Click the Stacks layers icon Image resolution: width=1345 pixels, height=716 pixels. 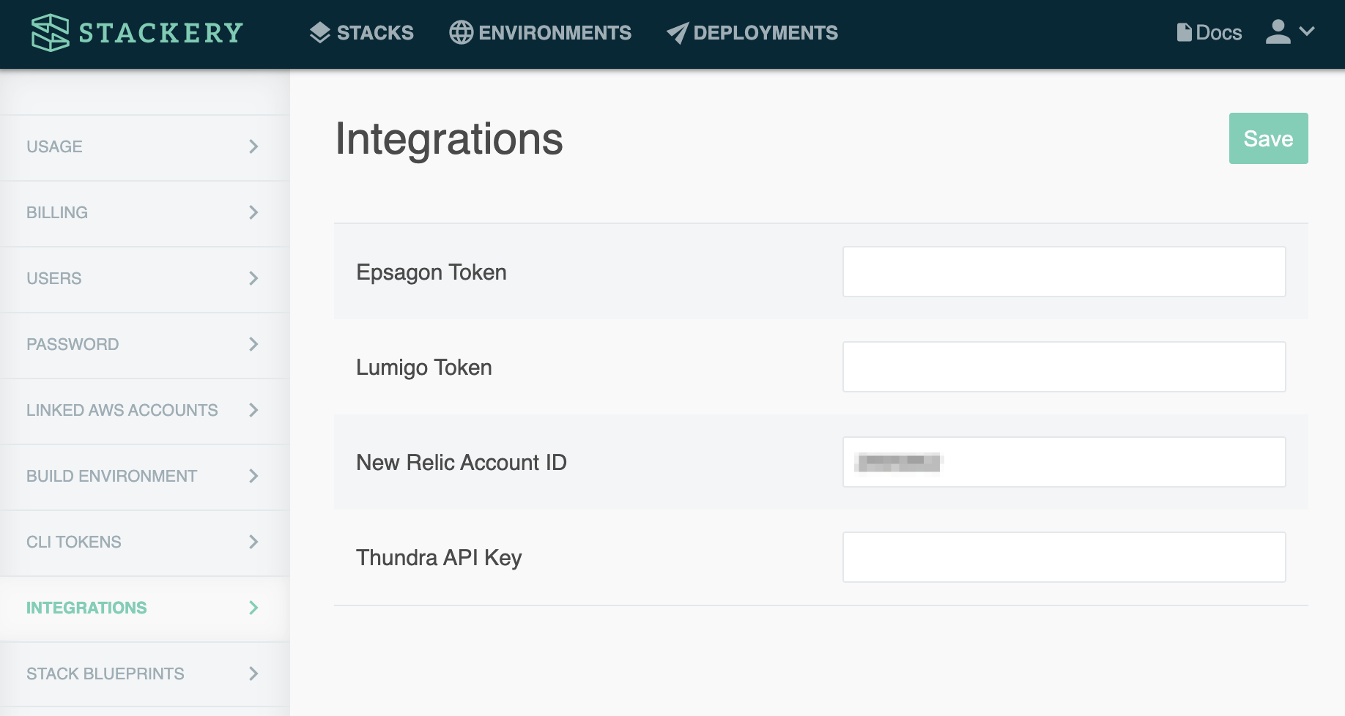(x=320, y=33)
